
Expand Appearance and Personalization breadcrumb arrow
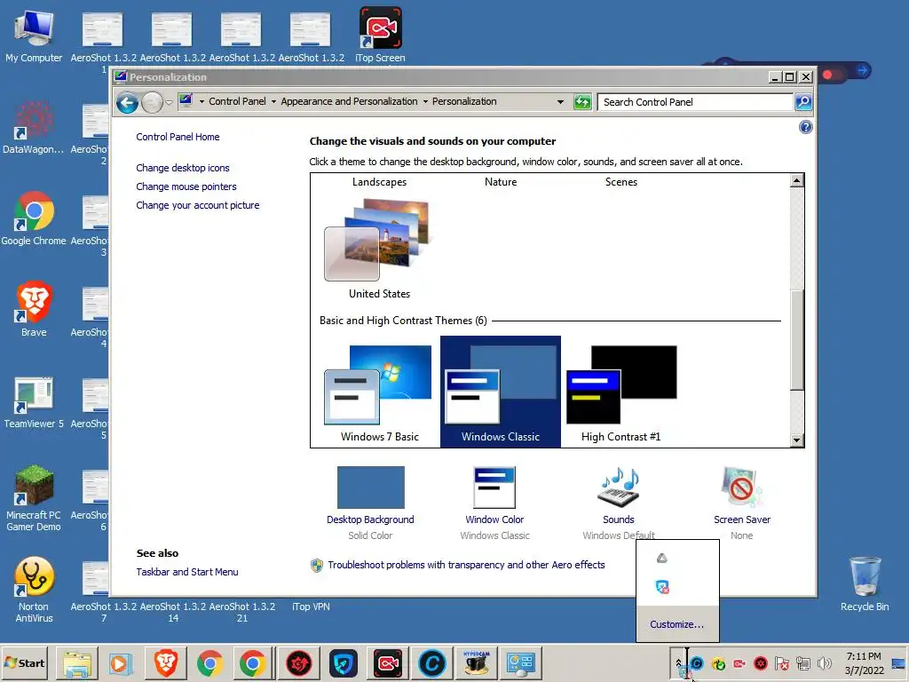425,101
